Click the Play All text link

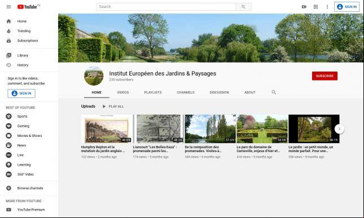[116, 106]
